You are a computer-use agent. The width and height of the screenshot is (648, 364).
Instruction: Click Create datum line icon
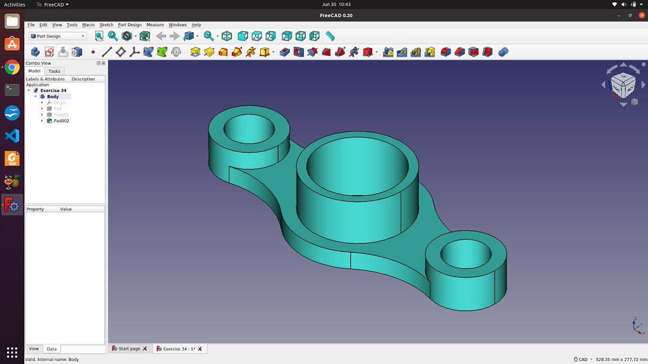tap(106, 52)
